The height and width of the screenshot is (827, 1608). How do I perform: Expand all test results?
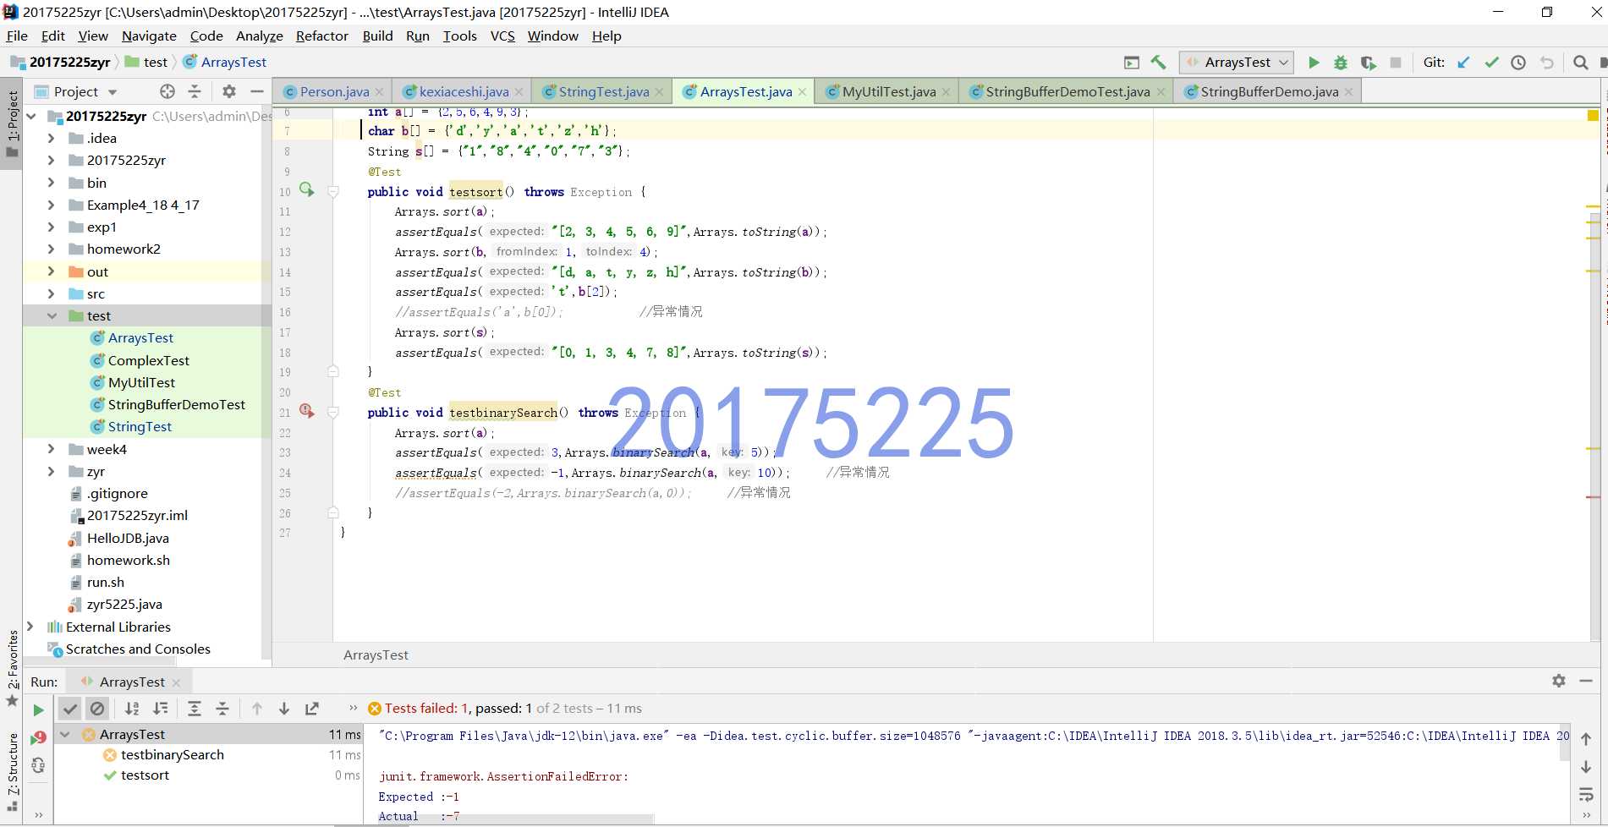(195, 709)
